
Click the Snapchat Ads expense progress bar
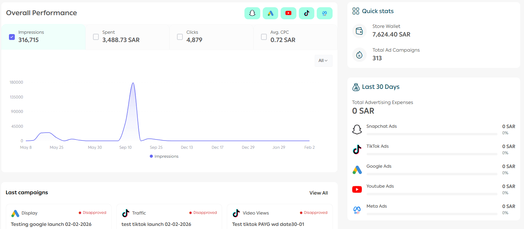pyautogui.click(x=432, y=134)
